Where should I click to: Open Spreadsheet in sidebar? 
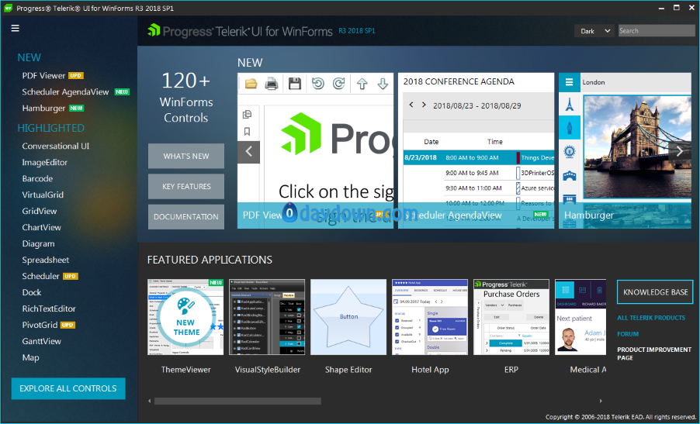click(x=46, y=260)
